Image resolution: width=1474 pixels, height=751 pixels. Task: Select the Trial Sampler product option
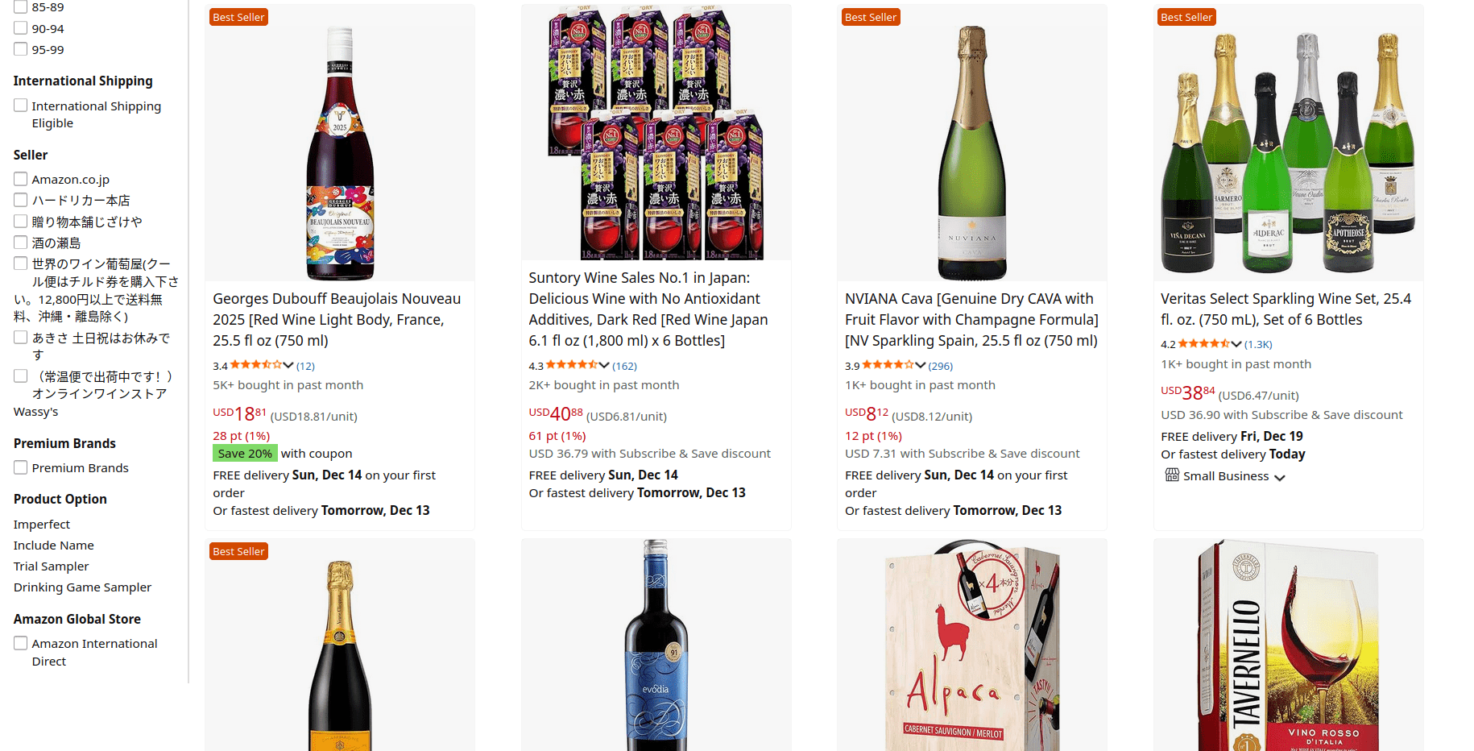tap(51, 566)
